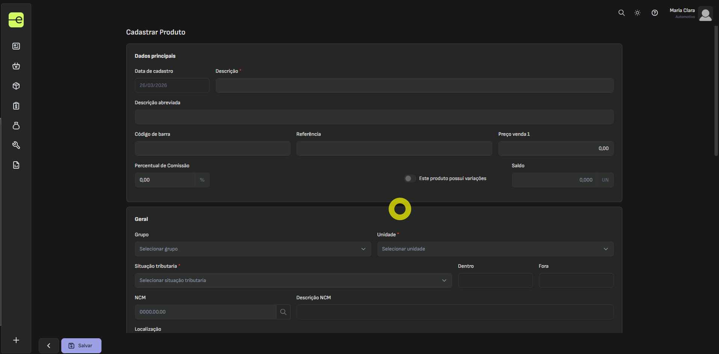
Task: Open the Situação tributaria dropdown
Action: pos(293,280)
